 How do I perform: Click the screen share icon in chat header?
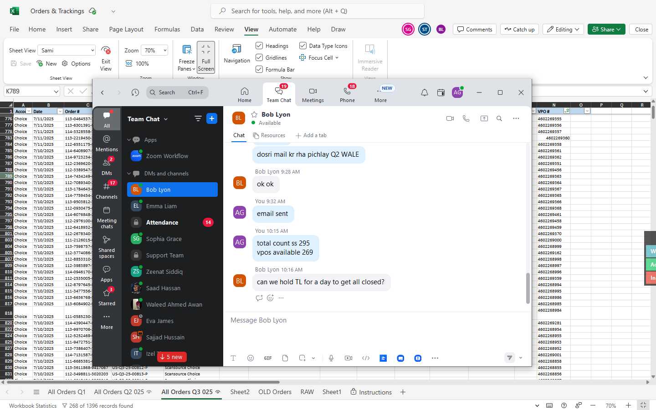[484, 118]
